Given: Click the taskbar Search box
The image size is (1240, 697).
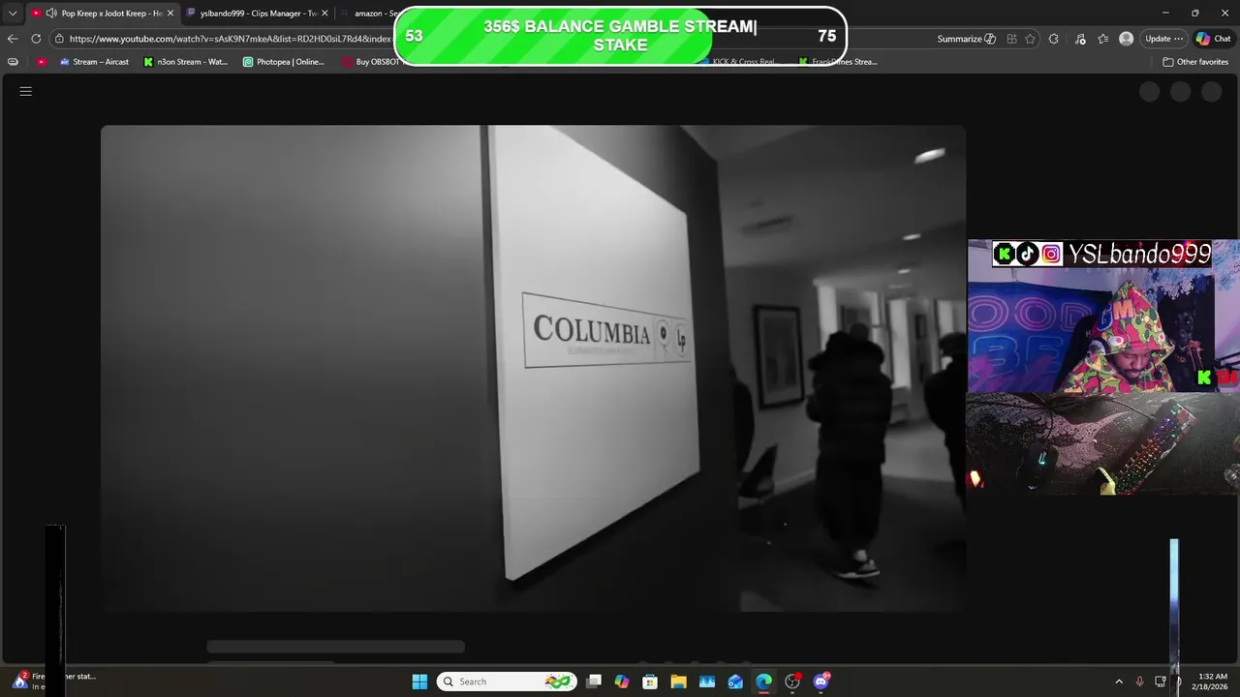Looking at the screenshot, I should pos(507,682).
